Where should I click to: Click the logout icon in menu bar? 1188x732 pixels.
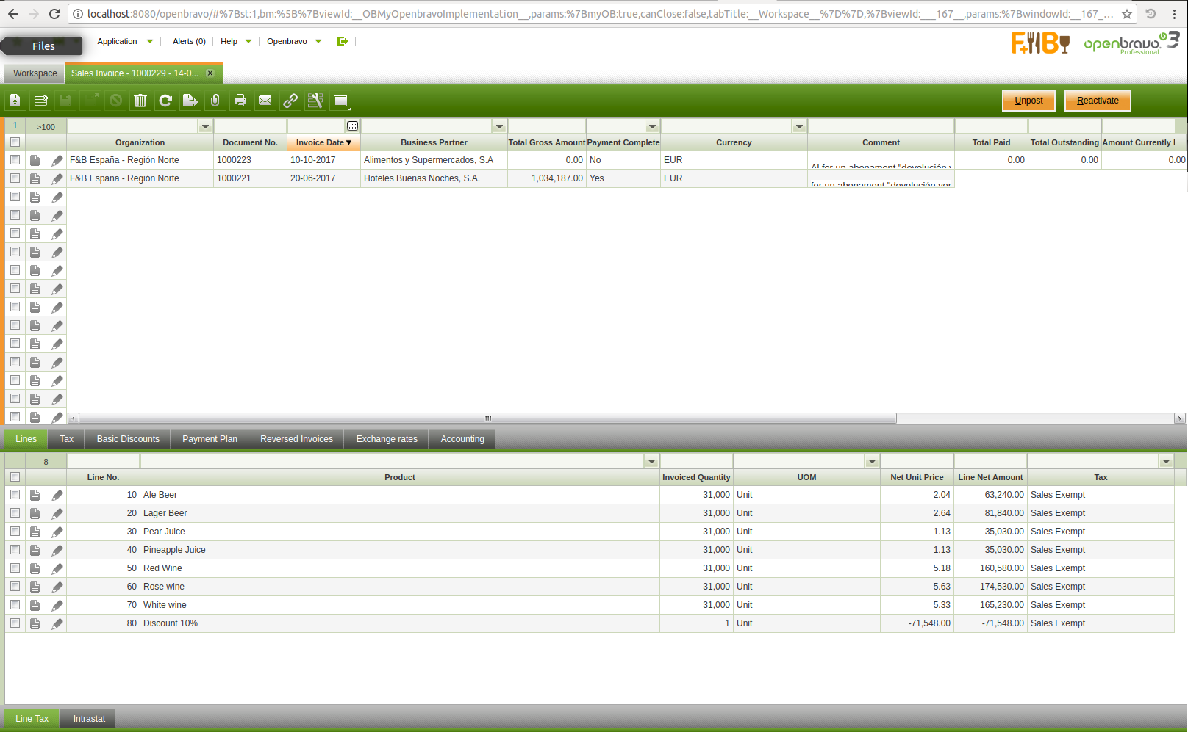pyautogui.click(x=343, y=41)
